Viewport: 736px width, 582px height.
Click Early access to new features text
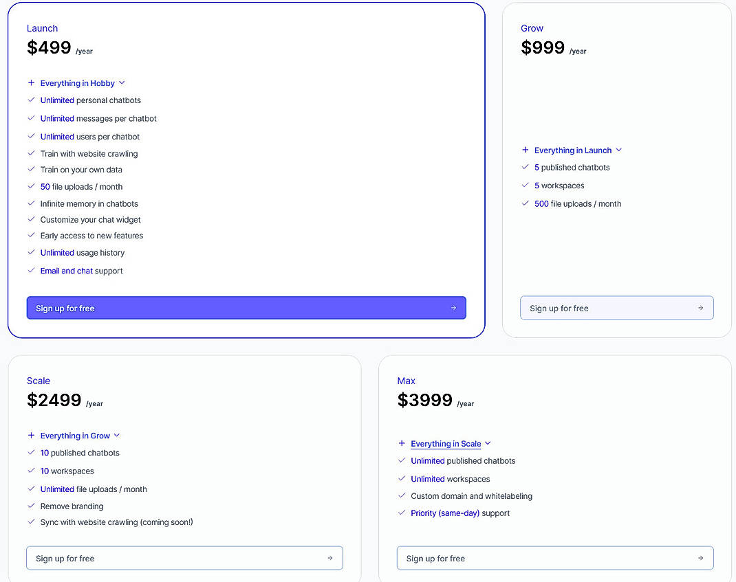[91, 236]
